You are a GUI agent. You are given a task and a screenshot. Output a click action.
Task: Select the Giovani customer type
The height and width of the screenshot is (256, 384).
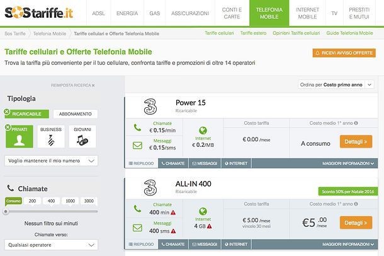pyautogui.click(x=82, y=137)
